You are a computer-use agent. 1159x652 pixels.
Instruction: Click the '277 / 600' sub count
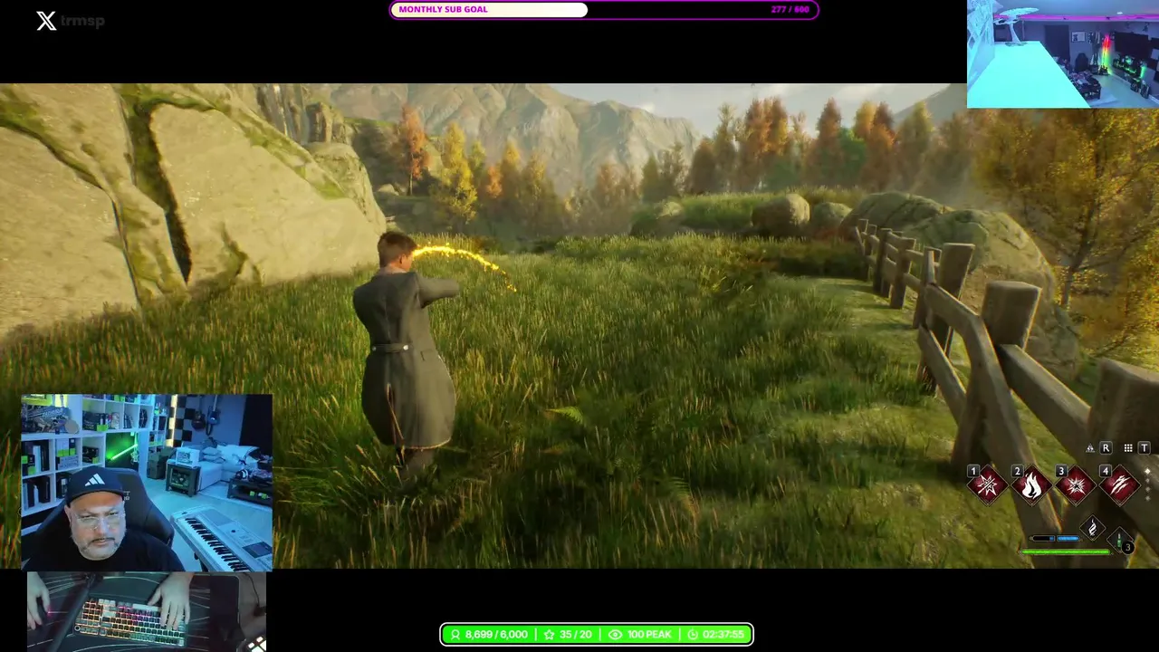point(790,10)
